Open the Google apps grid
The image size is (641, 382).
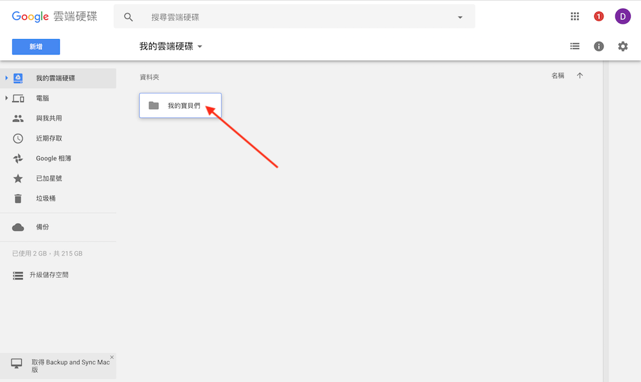(x=575, y=16)
